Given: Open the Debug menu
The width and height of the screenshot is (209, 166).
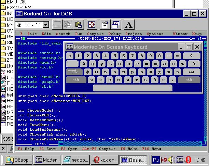Looking at the screenshot, I should 114,34.
